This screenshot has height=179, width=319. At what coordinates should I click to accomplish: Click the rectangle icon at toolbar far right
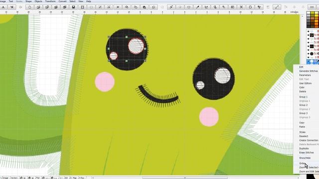(x=312, y=7)
